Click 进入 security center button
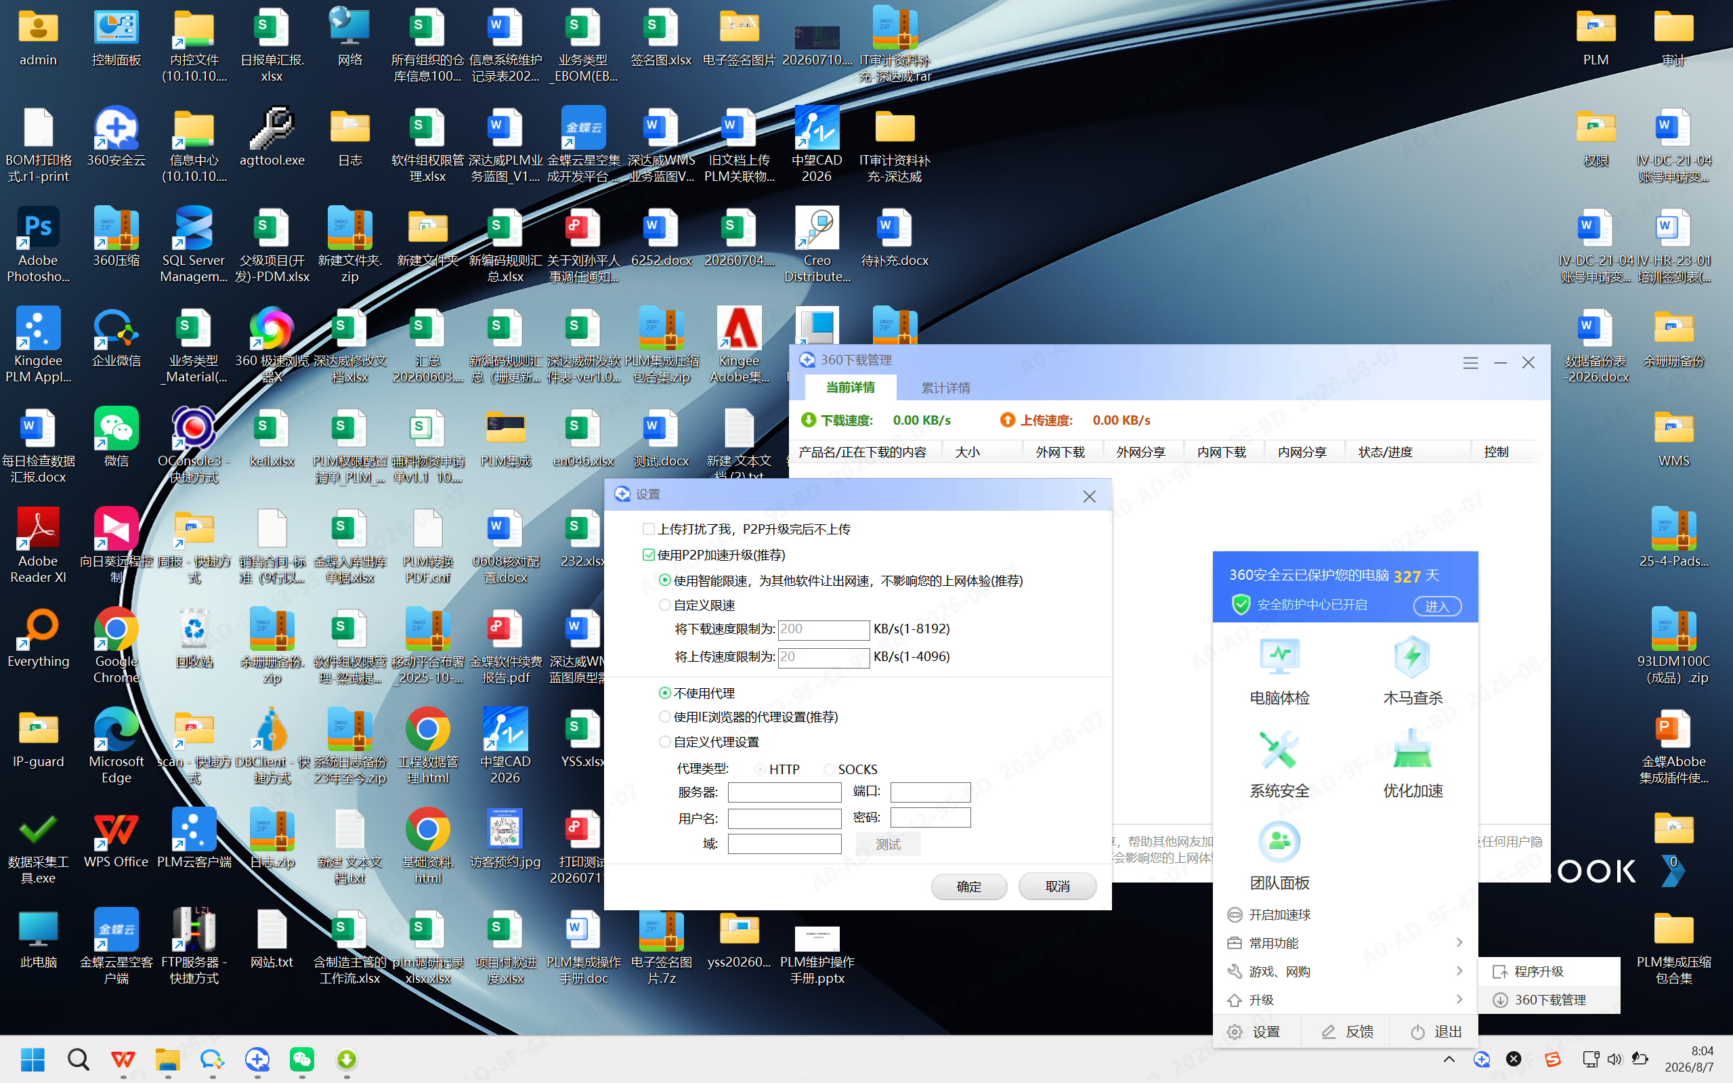Image resolution: width=1733 pixels, height=1083 pixels. (x=1436, y=606)
